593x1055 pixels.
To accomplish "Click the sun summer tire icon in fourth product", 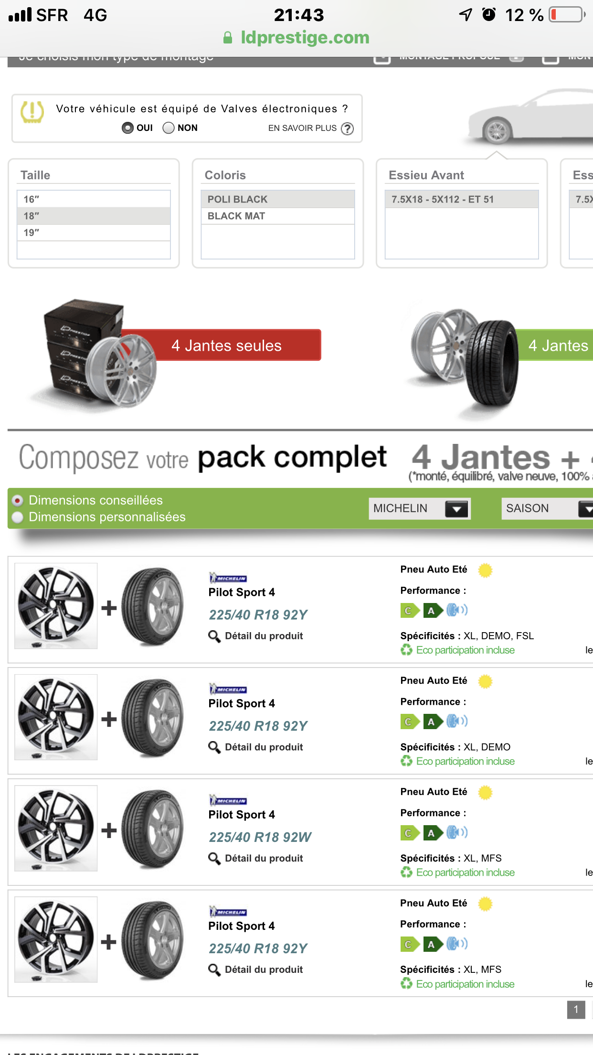I will pyautogui.click(x=485, y=904).
